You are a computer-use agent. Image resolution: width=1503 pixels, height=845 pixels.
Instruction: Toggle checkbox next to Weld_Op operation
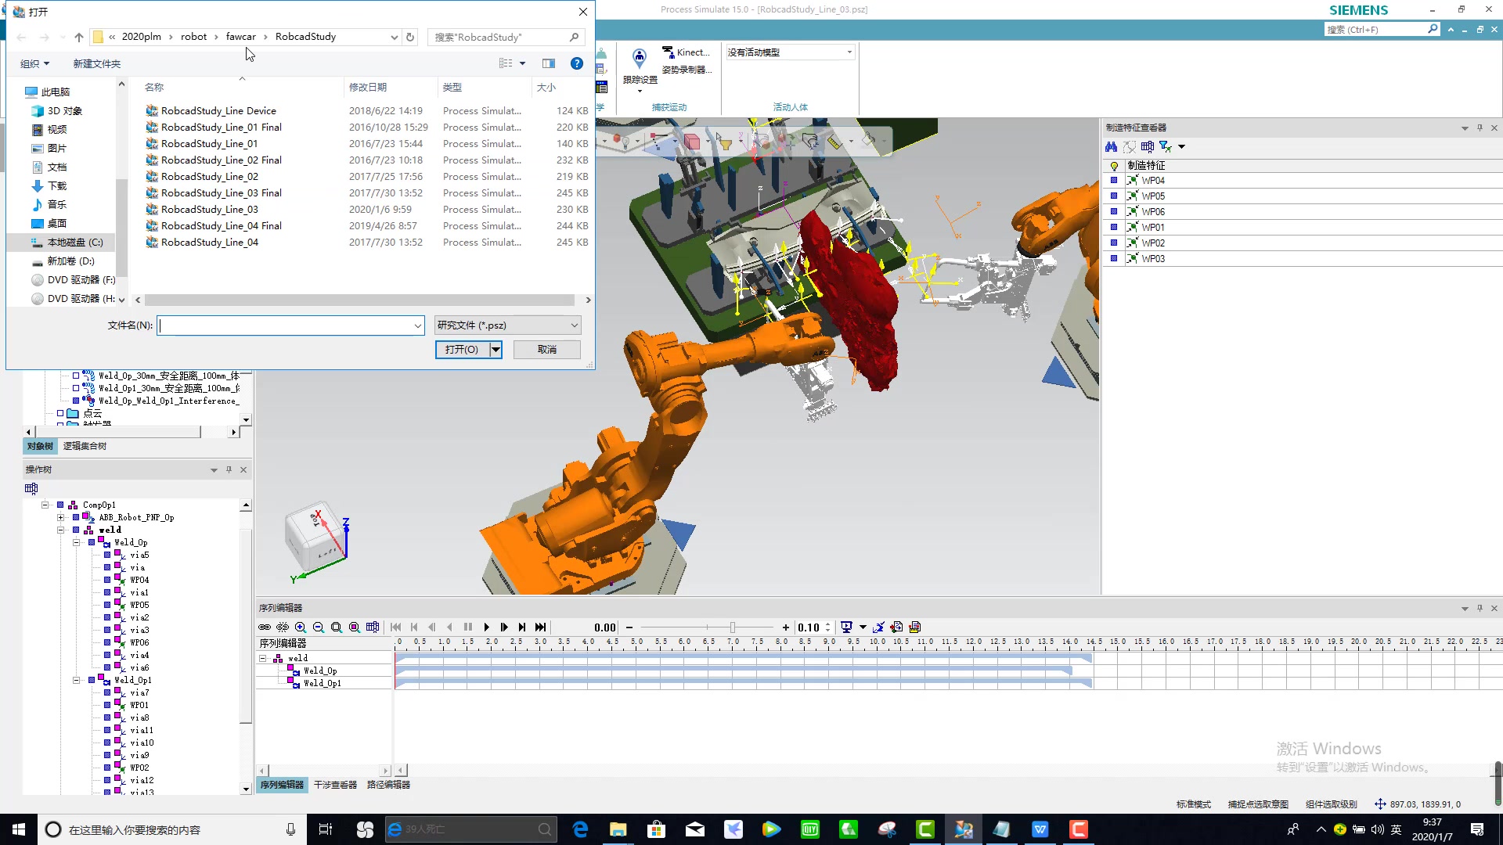(92, 542)
